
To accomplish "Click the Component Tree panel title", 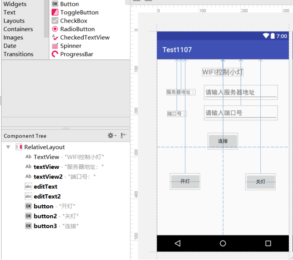I will click(25, 136).
